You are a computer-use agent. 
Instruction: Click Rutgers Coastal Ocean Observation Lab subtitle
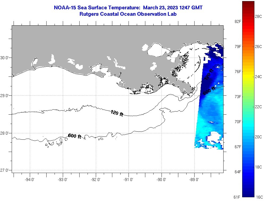pyautogui.click(x=128, y=14)
